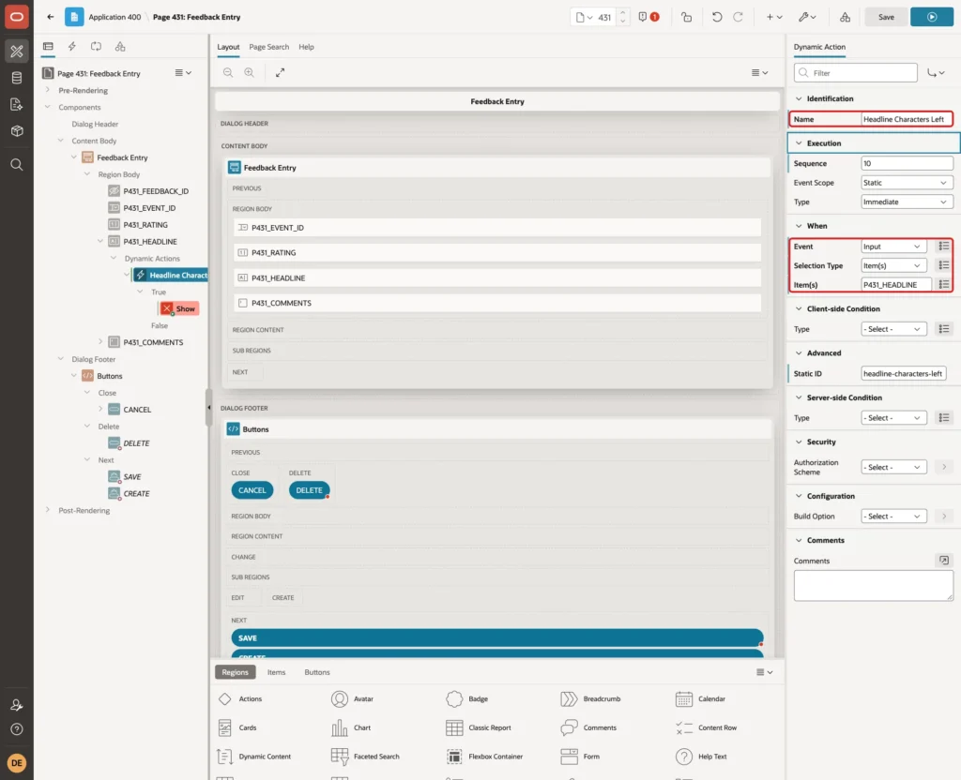The image size is (961, 780).
Task: Switch to Dynamic Actions lightning tab
Action: [x=71, y=47]
